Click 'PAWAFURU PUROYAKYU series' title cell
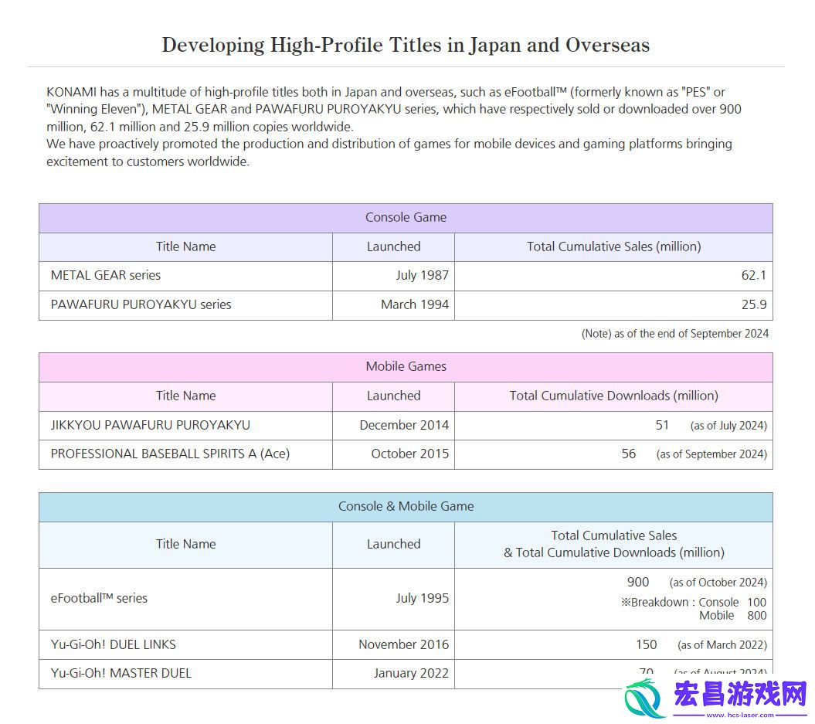 coord(185,305)
